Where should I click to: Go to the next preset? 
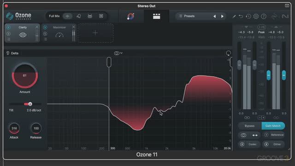tap(222, 17)
